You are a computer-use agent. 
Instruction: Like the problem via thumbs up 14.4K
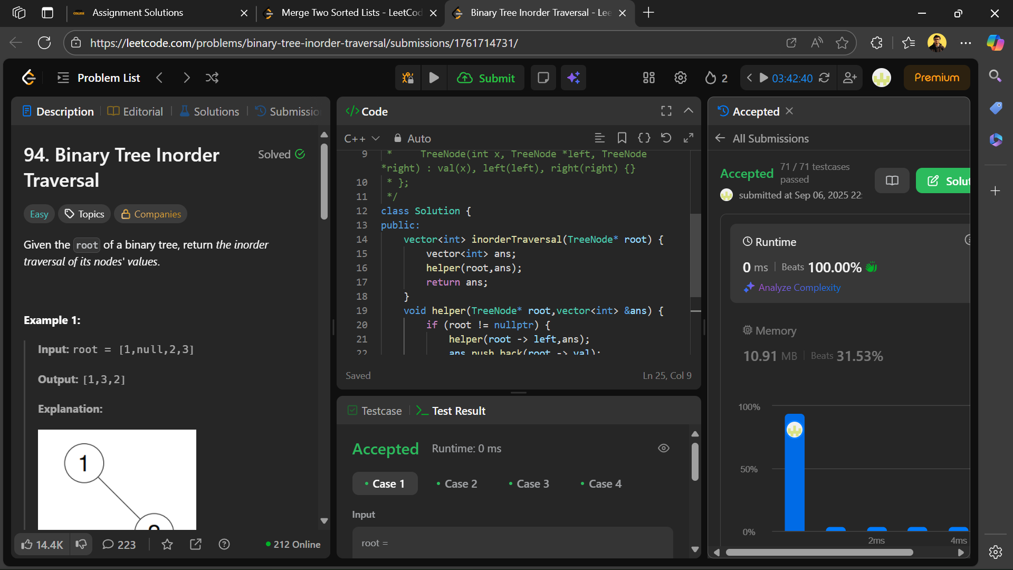point(42,544)
